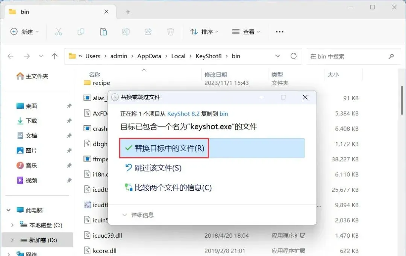406x256 pixels.
Task: Choose Compare info for both files (C)
Action: (x=168, y=188)
